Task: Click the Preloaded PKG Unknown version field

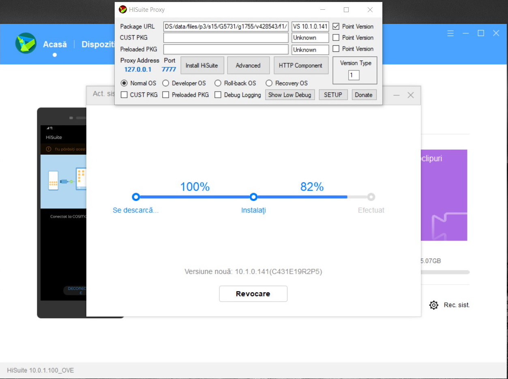Action: point(310,49)
